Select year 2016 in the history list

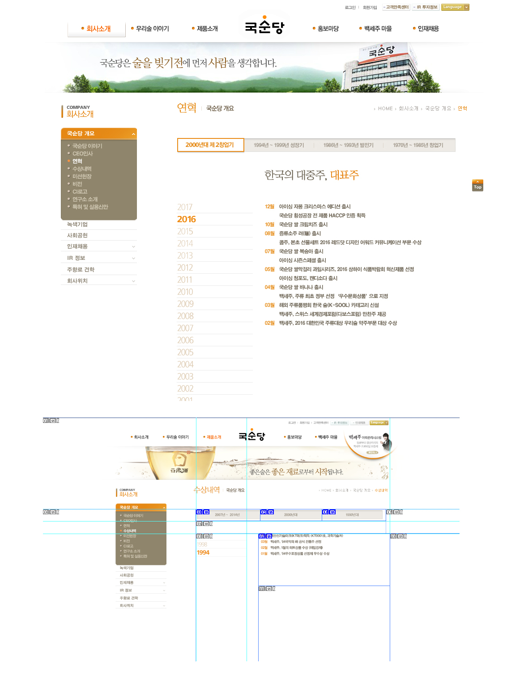(x=187, y=220)
